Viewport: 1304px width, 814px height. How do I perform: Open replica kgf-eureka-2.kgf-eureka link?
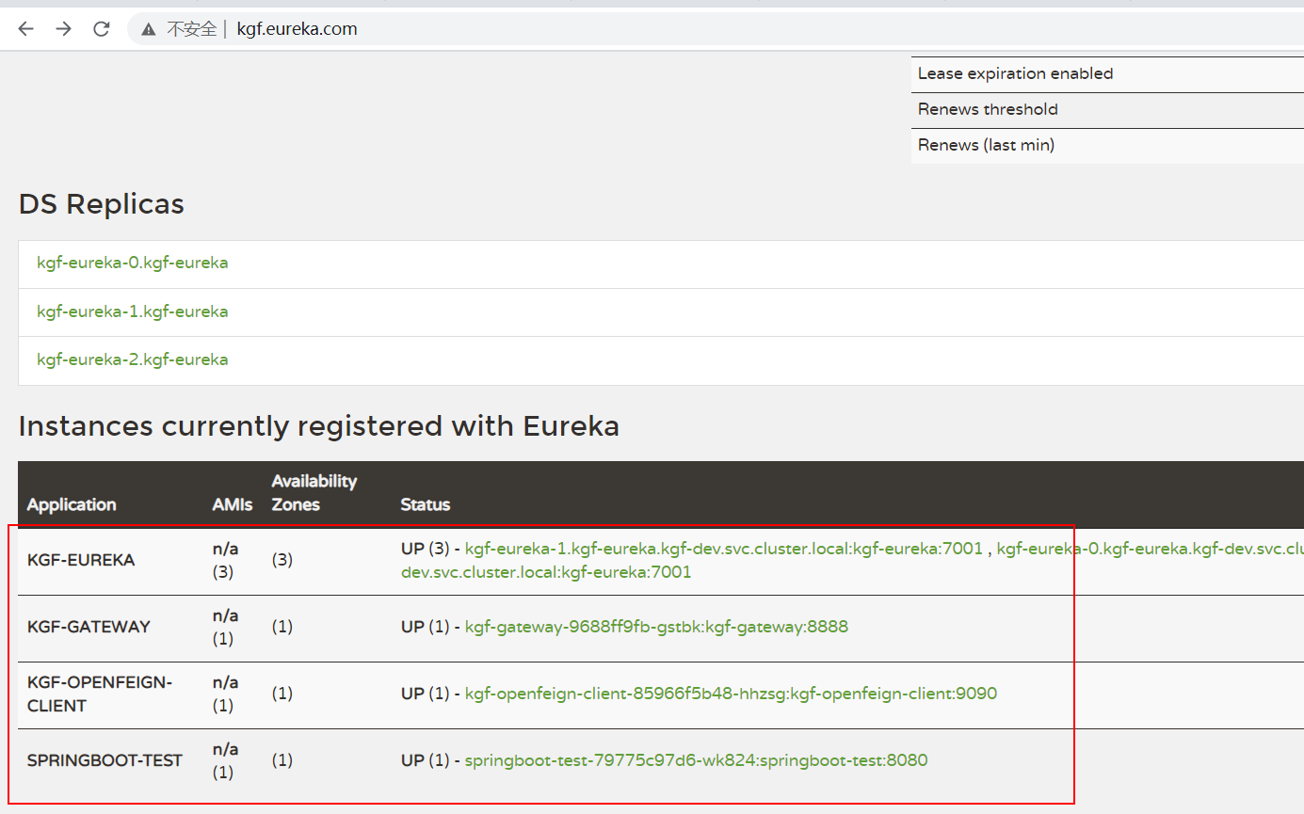point(132,359)
